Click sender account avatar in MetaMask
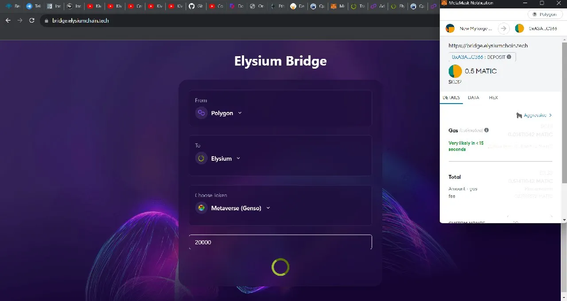The width and height of the screenshot is (567, 301). [450, 28]
